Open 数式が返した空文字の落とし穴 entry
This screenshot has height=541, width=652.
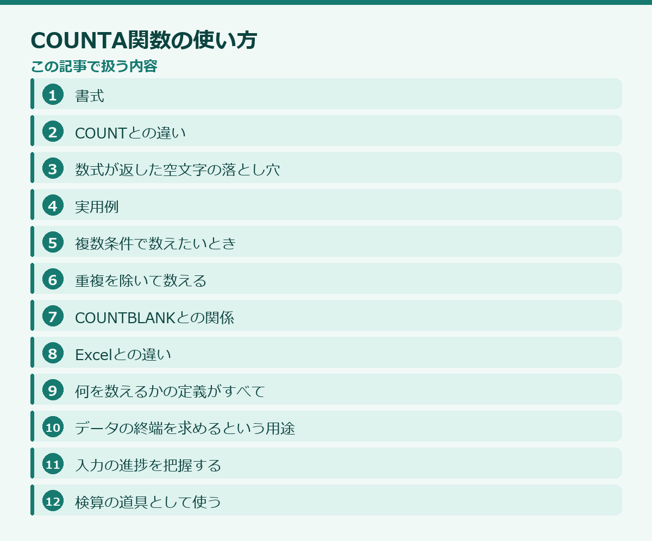[326, 168]
